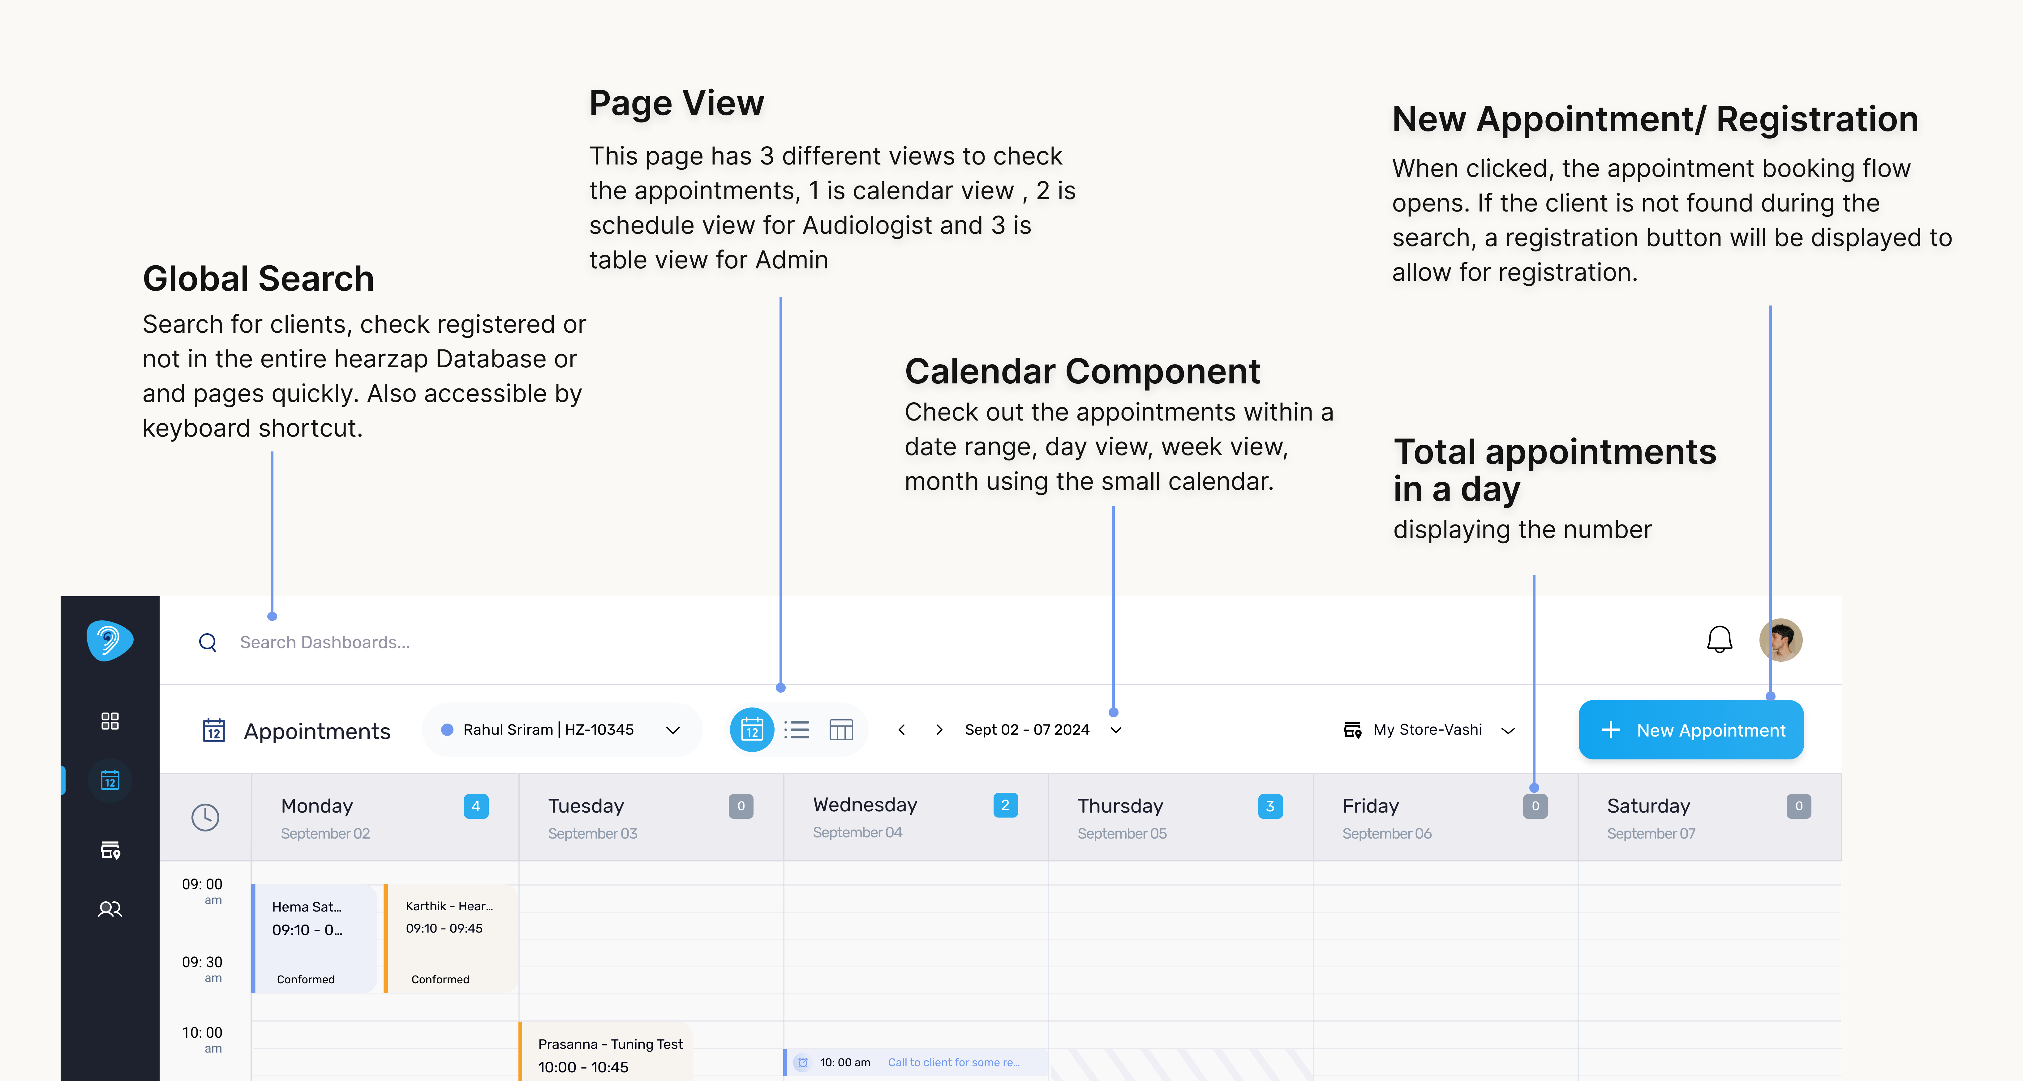The image size is (2023, 1081).
Task: Click the blue status dot beside Rahul Sriram
Action: 447,729
